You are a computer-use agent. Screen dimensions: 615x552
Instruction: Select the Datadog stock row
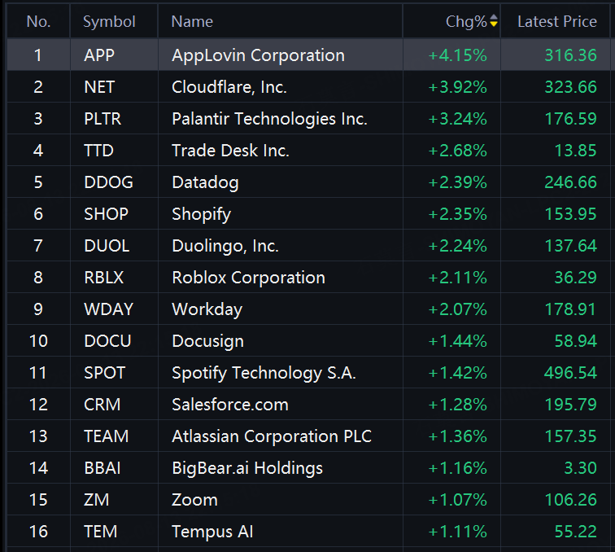pos(308,182)
